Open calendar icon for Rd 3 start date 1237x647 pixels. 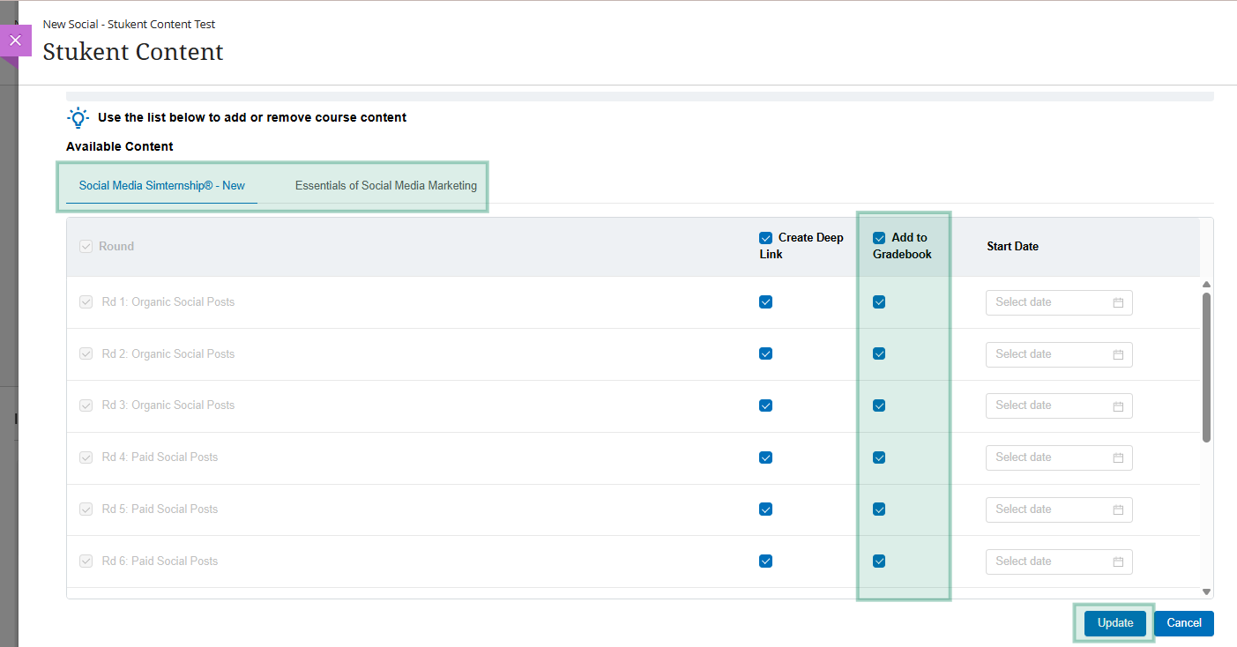[x=1118, y=405]
